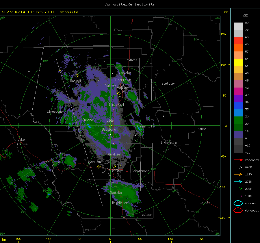Screen dimensions: 260x243
Task: Select the yellow diamond marker under Cochrane
Action: [x=99, y=167]
